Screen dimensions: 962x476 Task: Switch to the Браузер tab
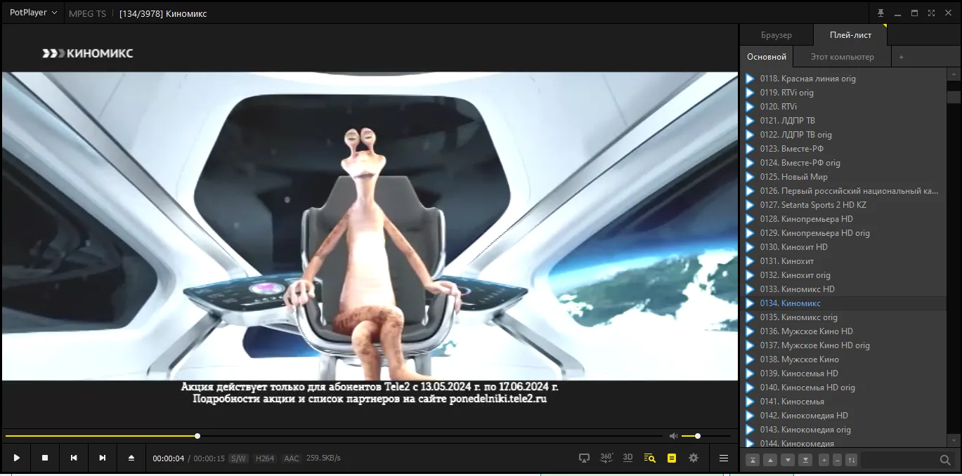(x=776, y=35)
